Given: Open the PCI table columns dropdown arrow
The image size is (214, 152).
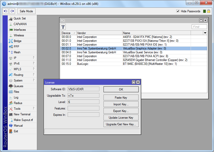Looking at the screenshot, I should click(x=205, y=33).
